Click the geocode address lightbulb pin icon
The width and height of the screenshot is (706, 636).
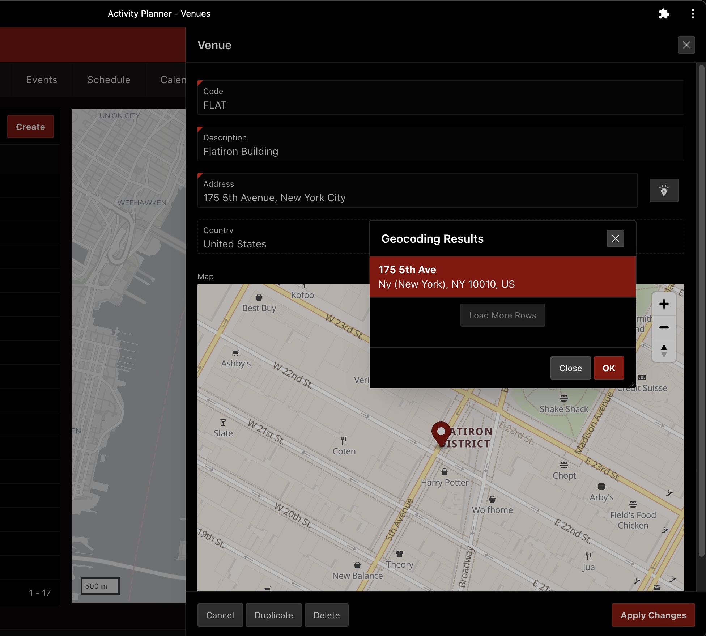[x=664, y=190]
